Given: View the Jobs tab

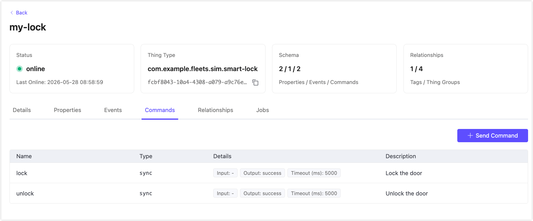Looking at the screenshot, I should tap(262, 110).
